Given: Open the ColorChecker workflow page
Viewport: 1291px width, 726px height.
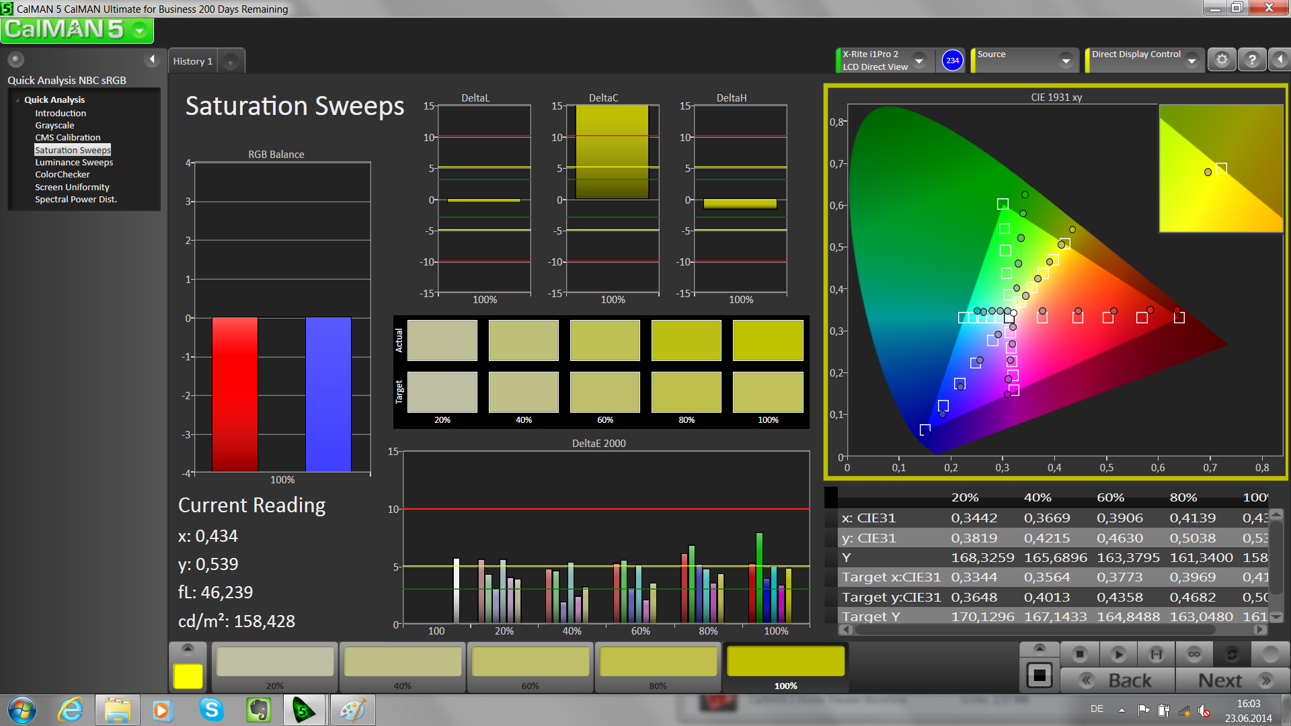Looking at the screenshot, I should (62, 175).
